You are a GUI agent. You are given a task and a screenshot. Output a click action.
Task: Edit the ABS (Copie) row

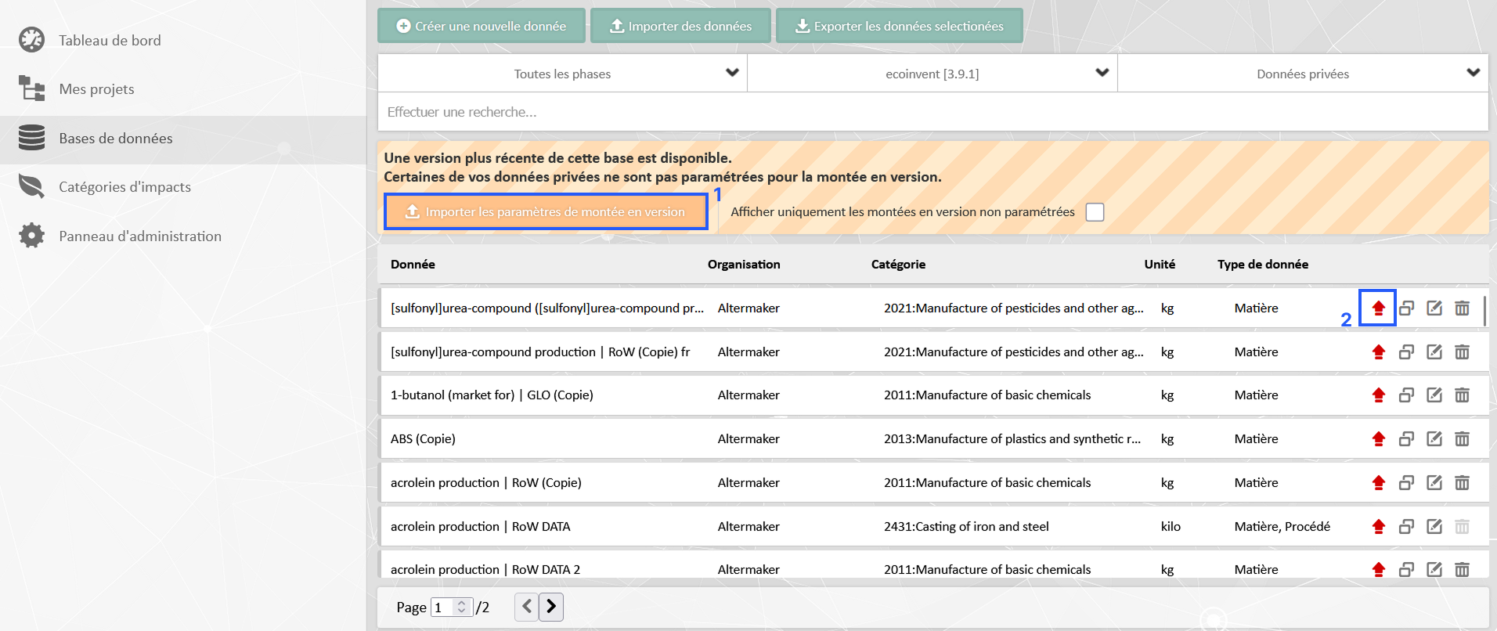[x=1434, y=438]
